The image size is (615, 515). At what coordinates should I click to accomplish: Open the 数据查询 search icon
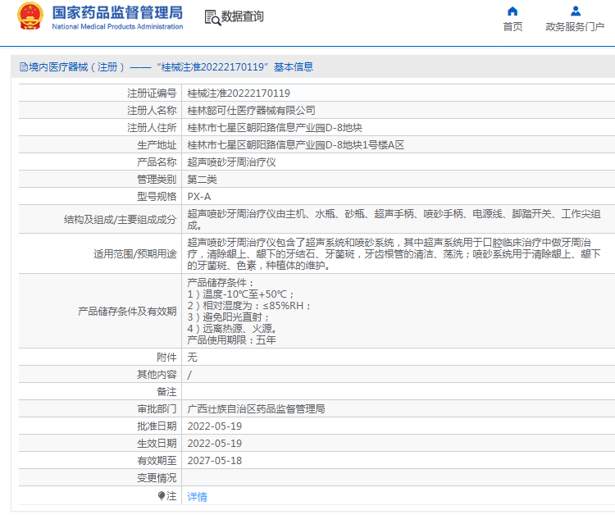[212, 17]
